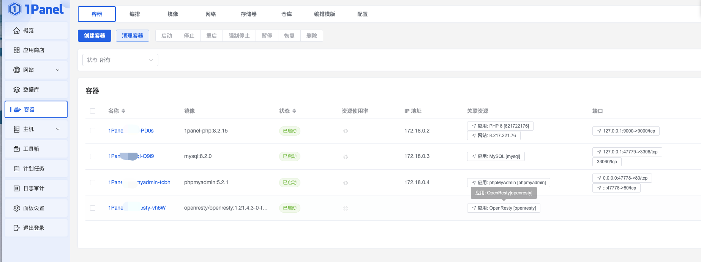This screenshot has height=262, width=701.
Task: Click the 强制停止 button
Action: [239, 36]
